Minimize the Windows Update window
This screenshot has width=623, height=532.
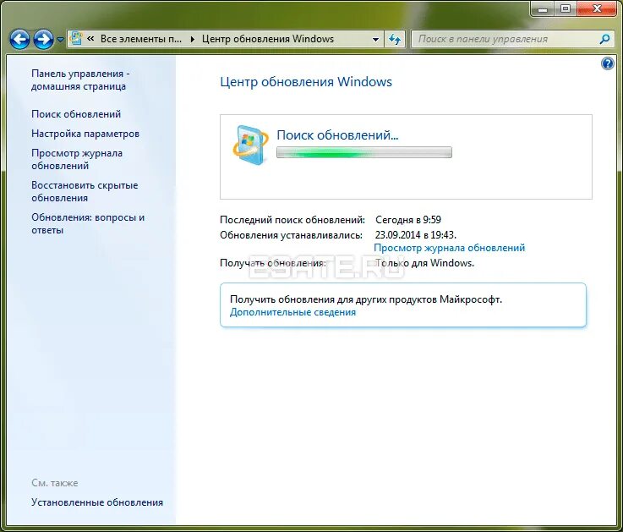[543, 9]
